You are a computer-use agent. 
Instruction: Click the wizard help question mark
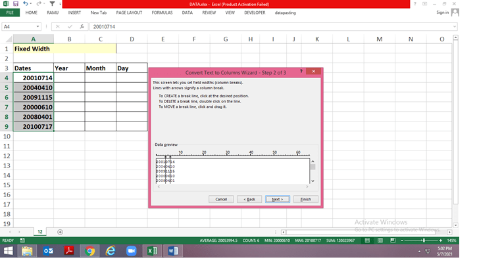click(x=301, y=72)
